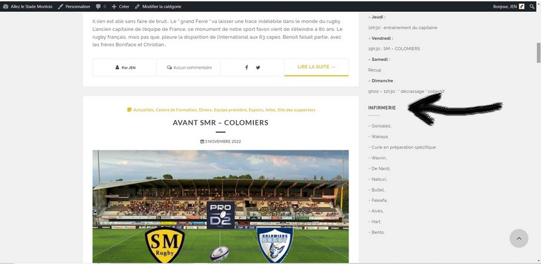
Task: Open the admin bar search magnifier
Action: point(532,7)
